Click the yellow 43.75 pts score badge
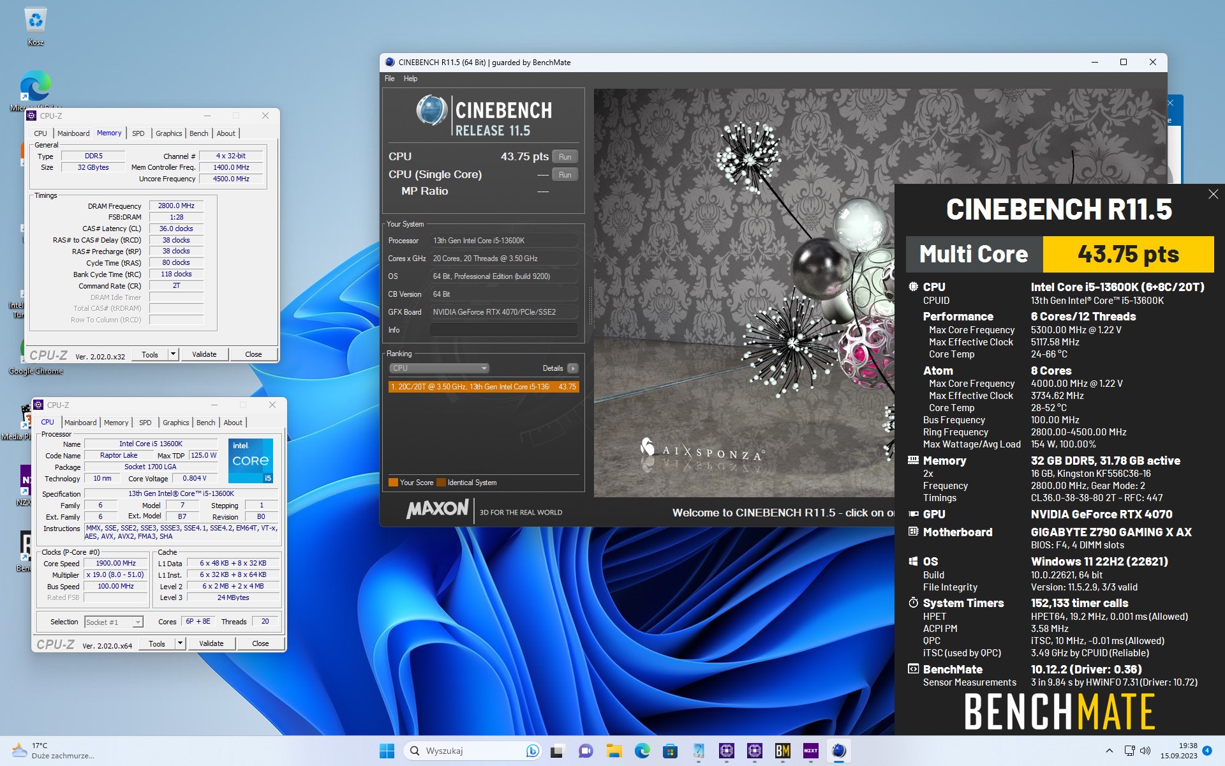Image resolution: width=1225 pixels, height=766 pixels. tap(1128, 254)
